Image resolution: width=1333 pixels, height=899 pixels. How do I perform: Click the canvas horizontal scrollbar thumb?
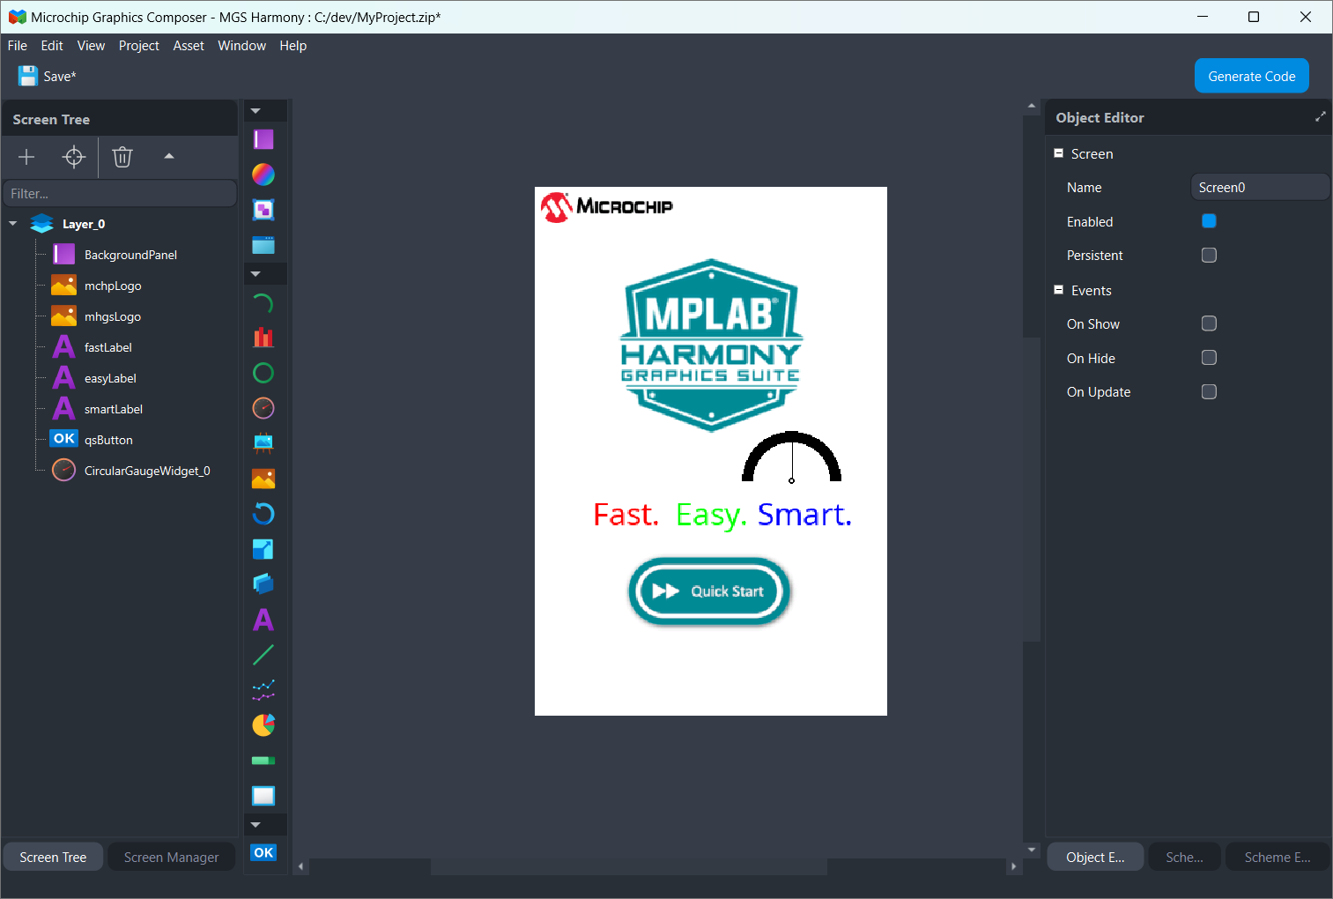[629, 866]
